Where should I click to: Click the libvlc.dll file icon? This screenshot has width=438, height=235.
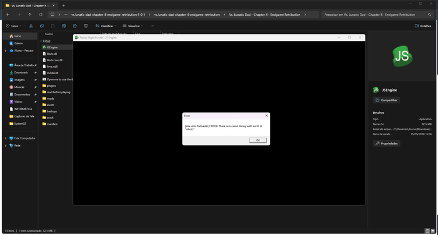pos(44,54)
